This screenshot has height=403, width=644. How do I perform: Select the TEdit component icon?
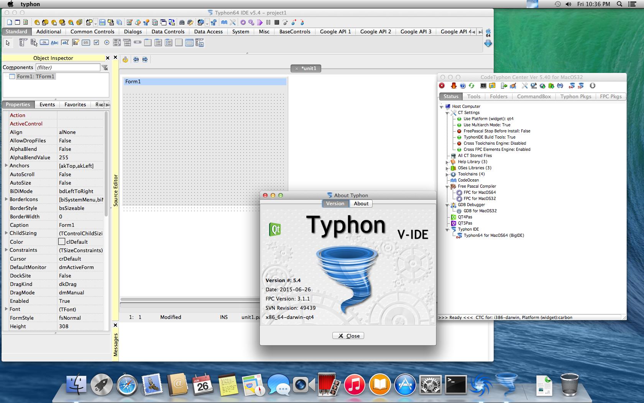click(x=65, y=43)
